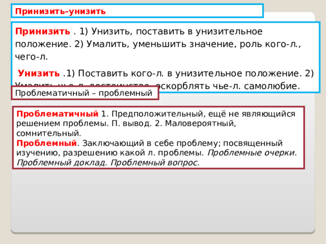Select the 'Принизить-унизить' heading text

60,11
